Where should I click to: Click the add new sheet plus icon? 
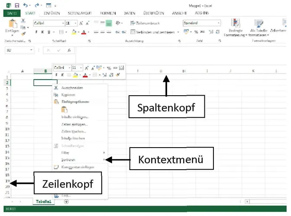[66, 202]
